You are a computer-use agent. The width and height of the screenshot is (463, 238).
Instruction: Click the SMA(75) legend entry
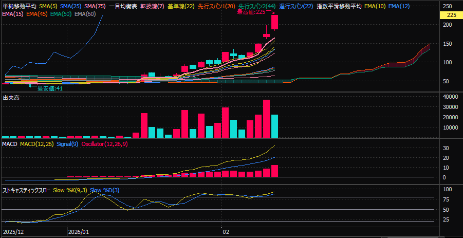point(95,6)
